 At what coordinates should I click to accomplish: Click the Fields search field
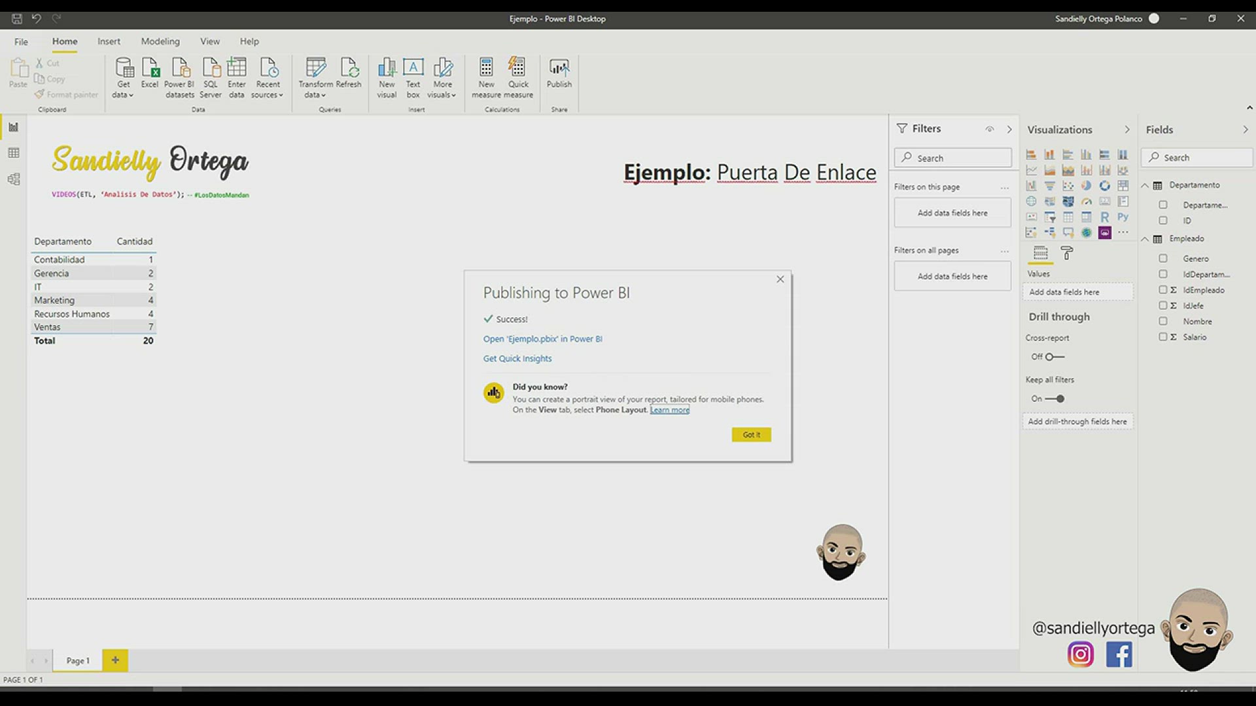pos(1197,158)
